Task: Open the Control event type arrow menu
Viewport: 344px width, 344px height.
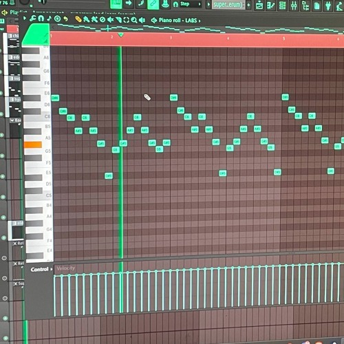Action: click(52, 269)
